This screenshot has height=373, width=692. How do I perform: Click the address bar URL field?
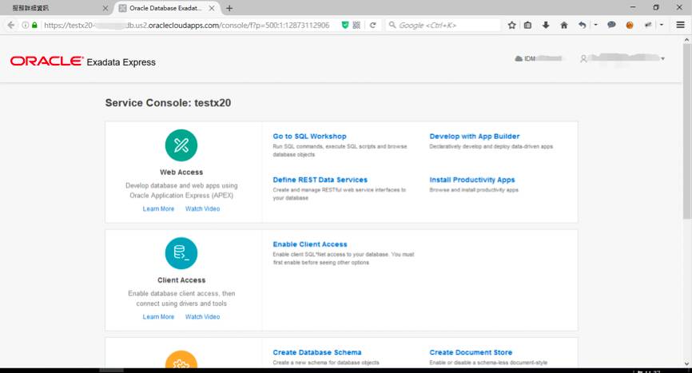187,25
